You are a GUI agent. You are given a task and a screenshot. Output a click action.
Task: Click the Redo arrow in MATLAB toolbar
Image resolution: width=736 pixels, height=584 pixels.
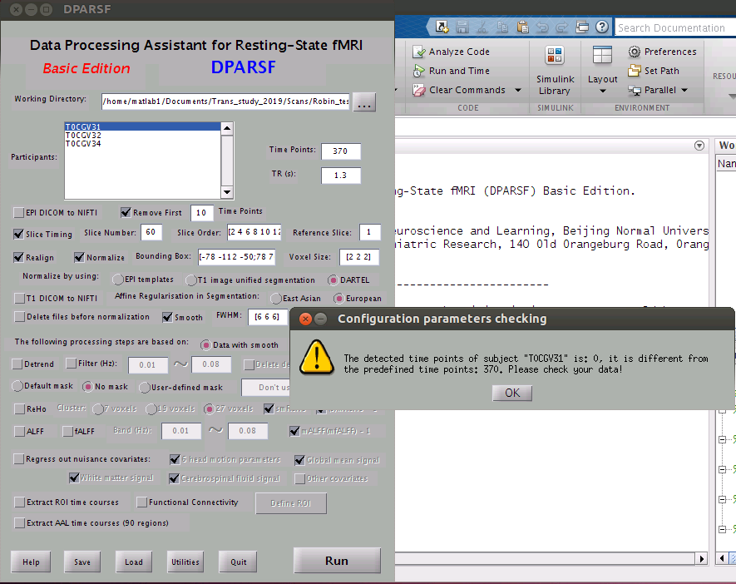(x=562, y=27)
